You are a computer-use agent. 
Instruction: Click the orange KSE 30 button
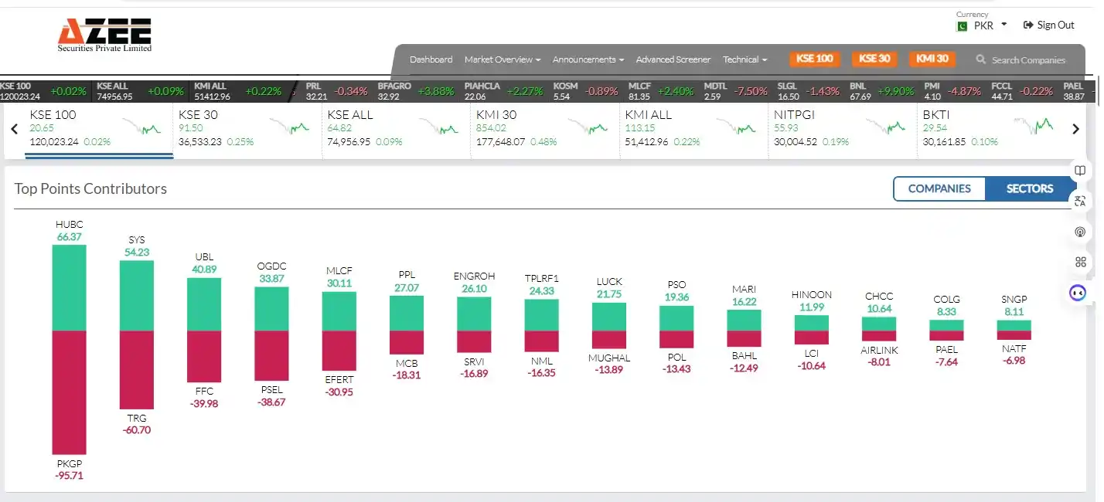(x=874, y=59)
